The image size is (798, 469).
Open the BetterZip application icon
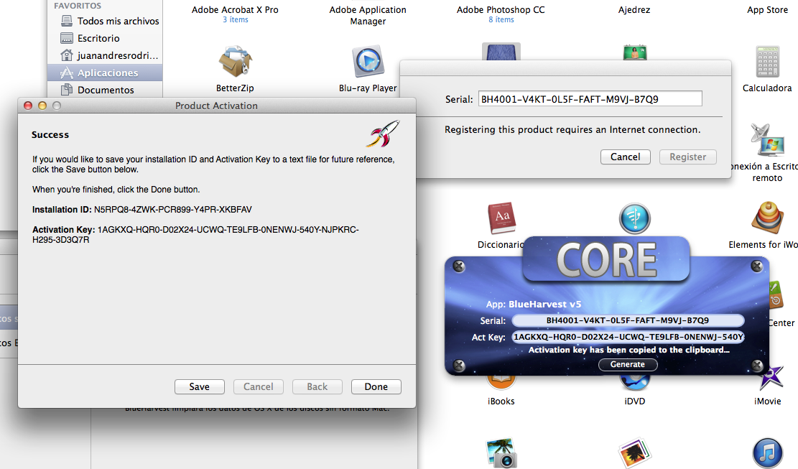(235, 62)
